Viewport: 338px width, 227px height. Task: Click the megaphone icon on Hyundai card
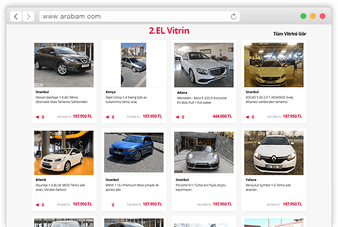(37, 205)
